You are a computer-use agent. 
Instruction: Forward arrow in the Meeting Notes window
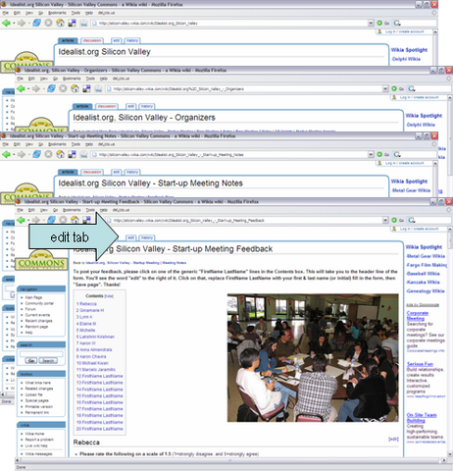(x=22, y=154)
